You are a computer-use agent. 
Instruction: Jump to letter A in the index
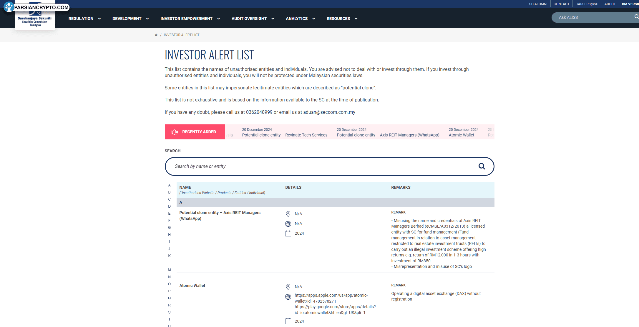(169, 185)
